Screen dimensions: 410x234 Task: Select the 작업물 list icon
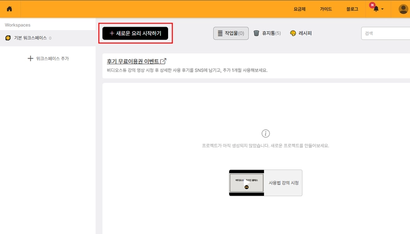(220, 33)
